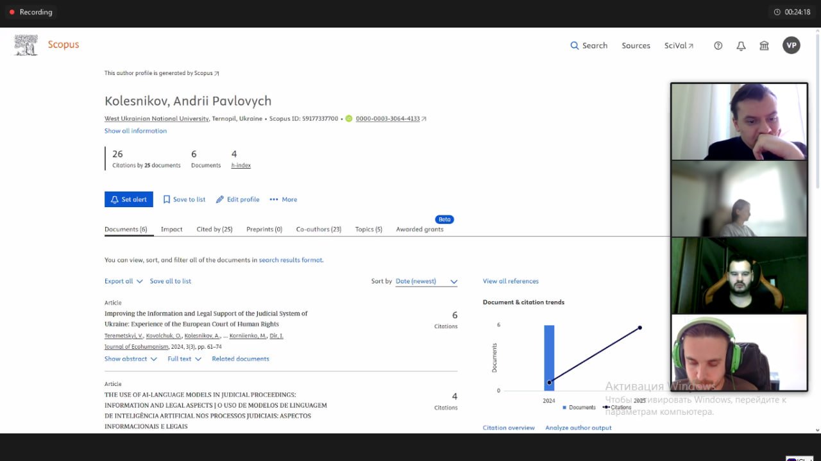Viewport: 821px width, 461px height.
Task: Click Save to list bookmark button
Action: [x=184, y=199]
